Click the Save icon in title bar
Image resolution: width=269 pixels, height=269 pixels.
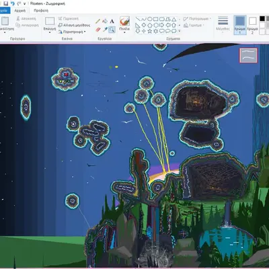(x=6, y=3)
